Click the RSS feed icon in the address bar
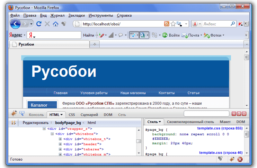Viewport: 257px width, 168px height. (166, 24)
